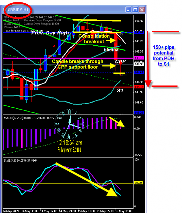Click the 14 May 17:00 time axis label

point(49,211)
